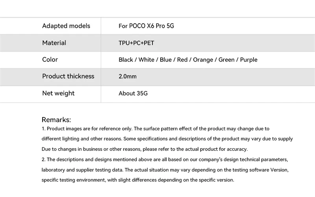Click the word "Blue" in the color list
The width and height of the screenshot is (315, 197).
click(166, 60)
